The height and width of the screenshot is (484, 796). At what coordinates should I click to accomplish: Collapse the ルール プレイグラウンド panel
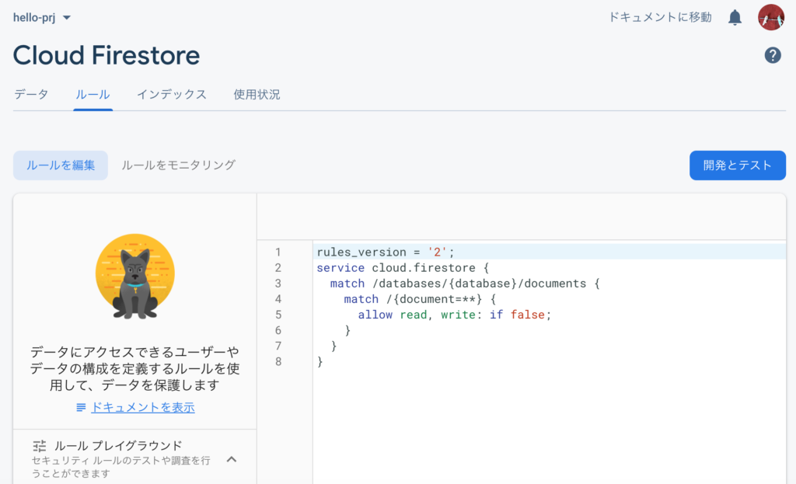coord(231,458)
